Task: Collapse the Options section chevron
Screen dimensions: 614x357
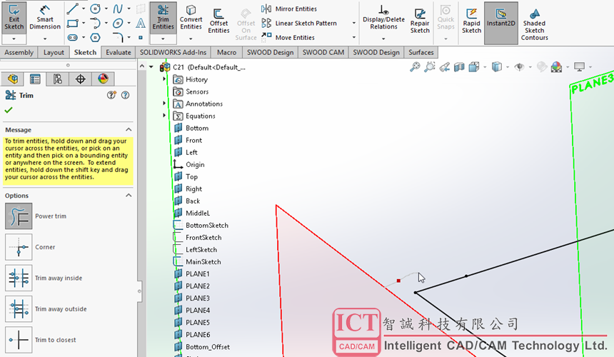Action: pyautogui.click(x=129, y=196)
